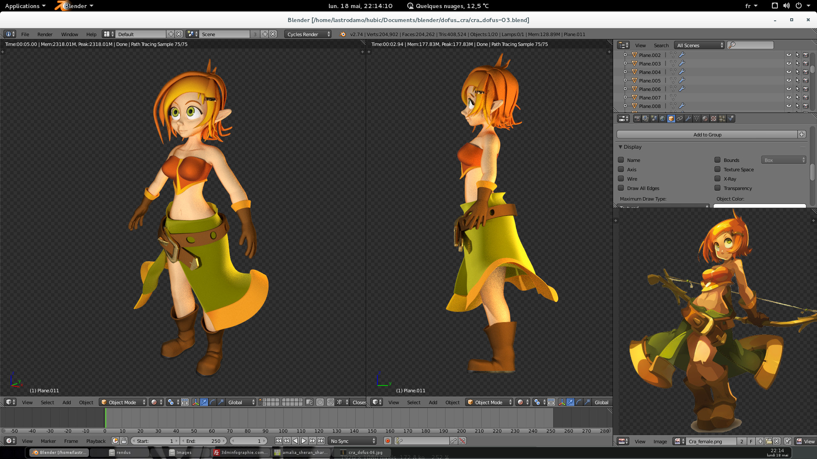
Task: Toggle snap during transform magnet icon
Action: point(331,402)
